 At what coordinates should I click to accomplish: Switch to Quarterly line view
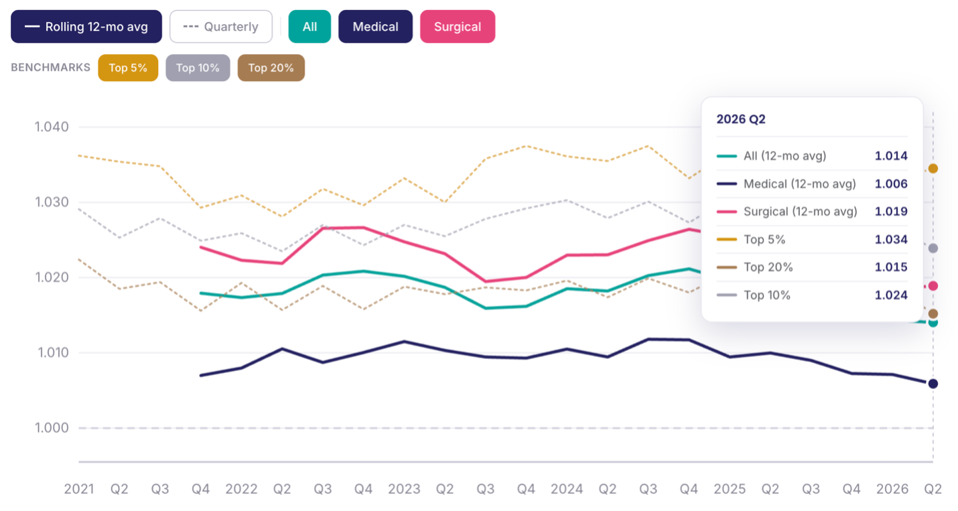(221, 27)
